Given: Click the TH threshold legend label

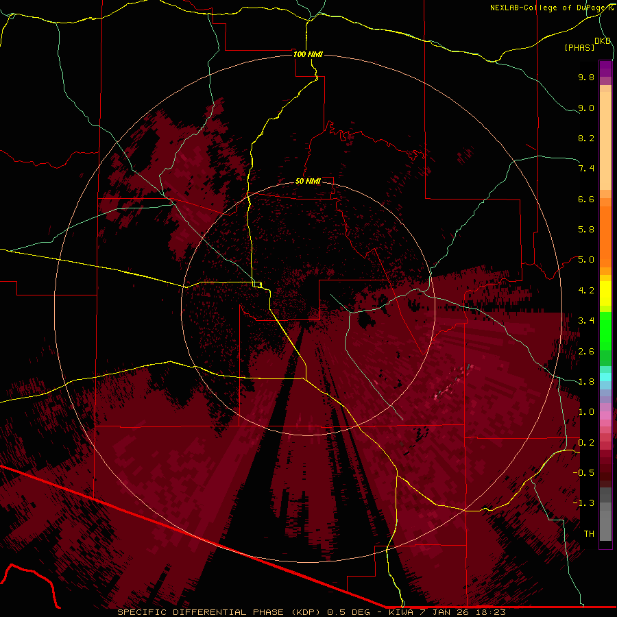Looking at the screenshot, I should pyautogui.click(x=589, y=534).
